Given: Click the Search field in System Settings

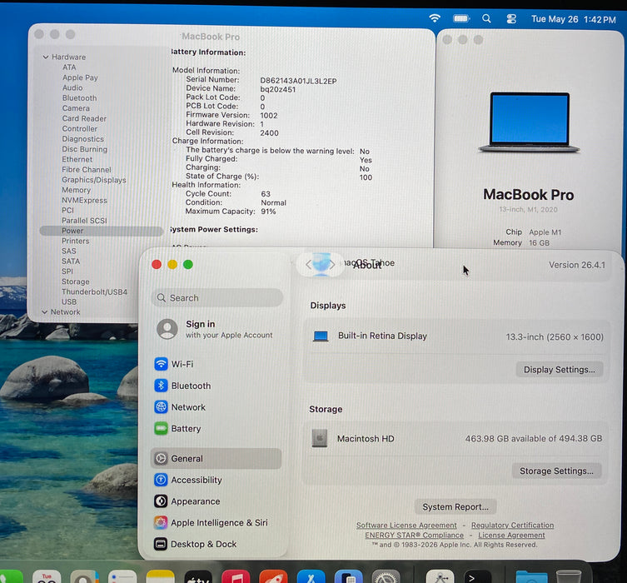Looking at the screenshot, I should [x=217, y=298].
